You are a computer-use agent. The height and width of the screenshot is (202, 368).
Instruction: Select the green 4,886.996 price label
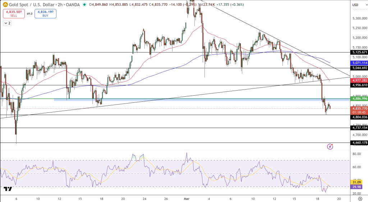click(359, 98)
